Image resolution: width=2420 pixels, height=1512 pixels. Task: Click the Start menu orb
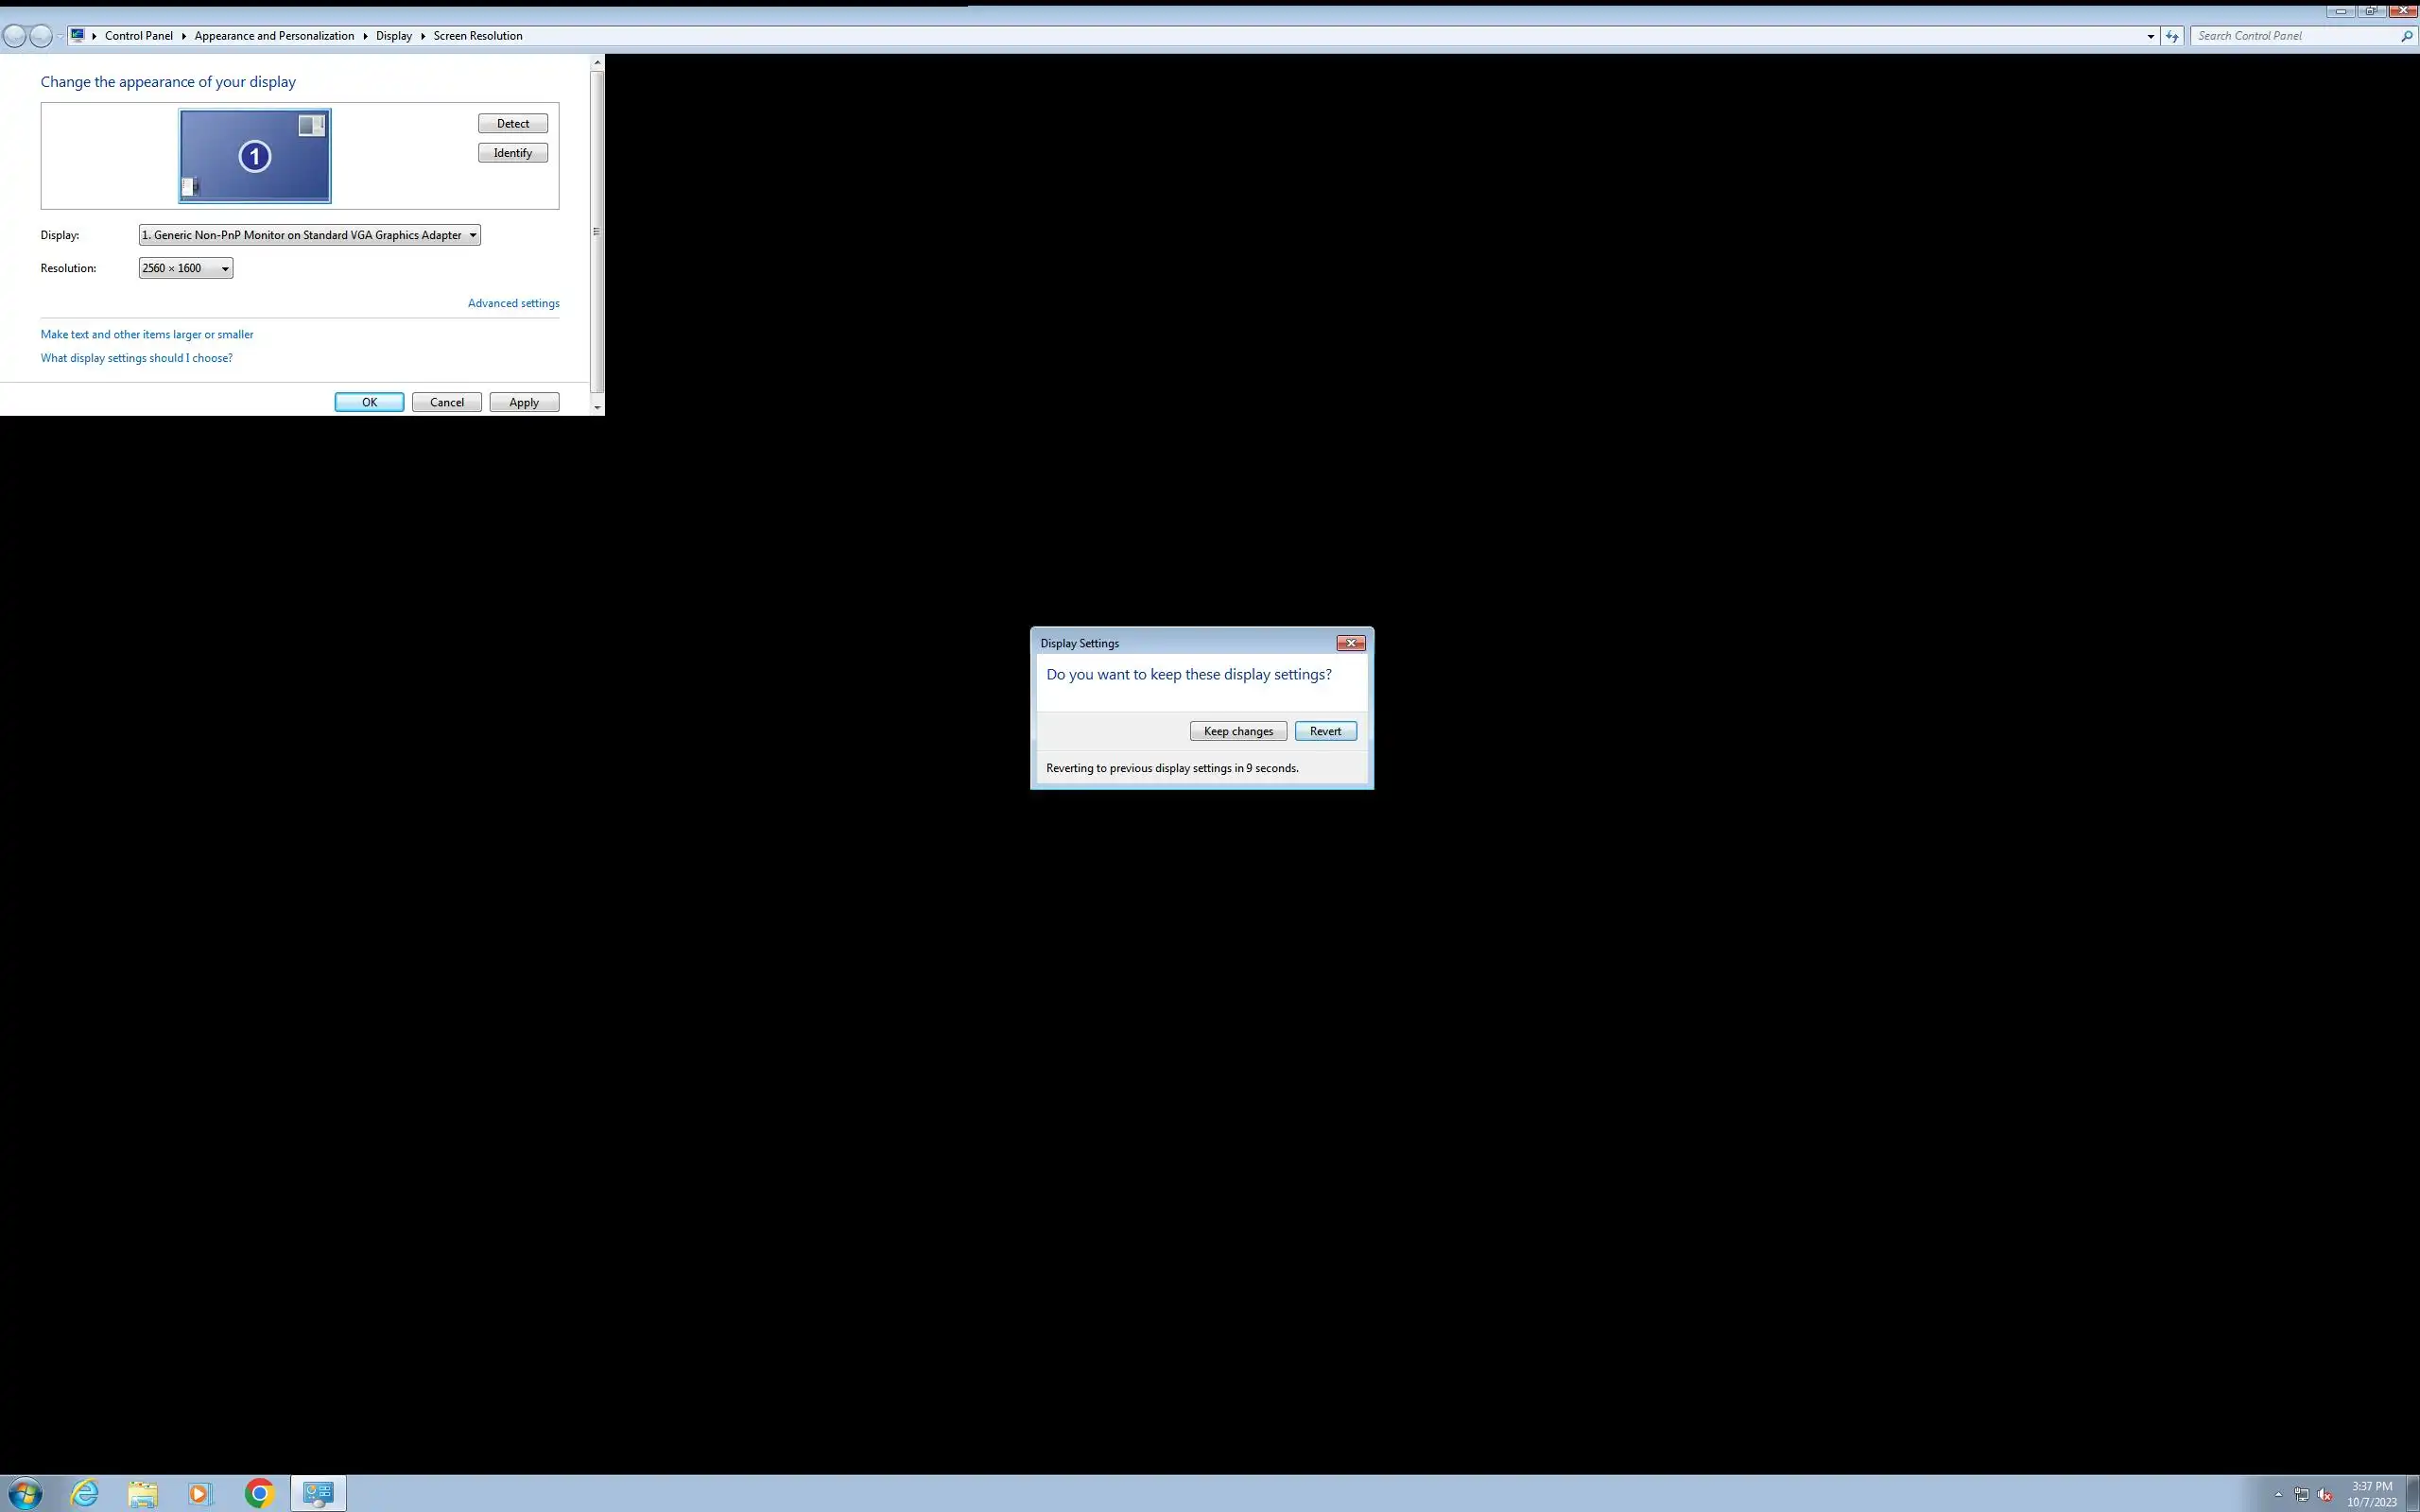pyautogui.click(x=24, y=1494)
